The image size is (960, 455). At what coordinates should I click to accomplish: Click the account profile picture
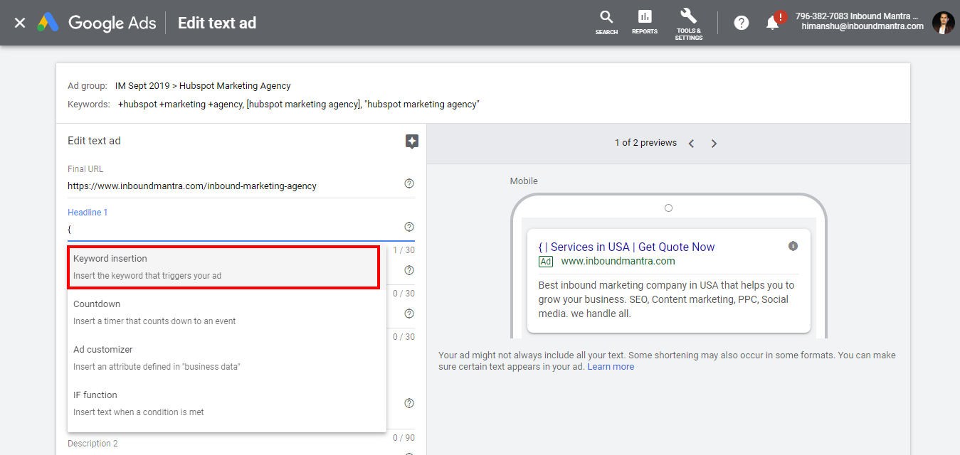(943, 23)
